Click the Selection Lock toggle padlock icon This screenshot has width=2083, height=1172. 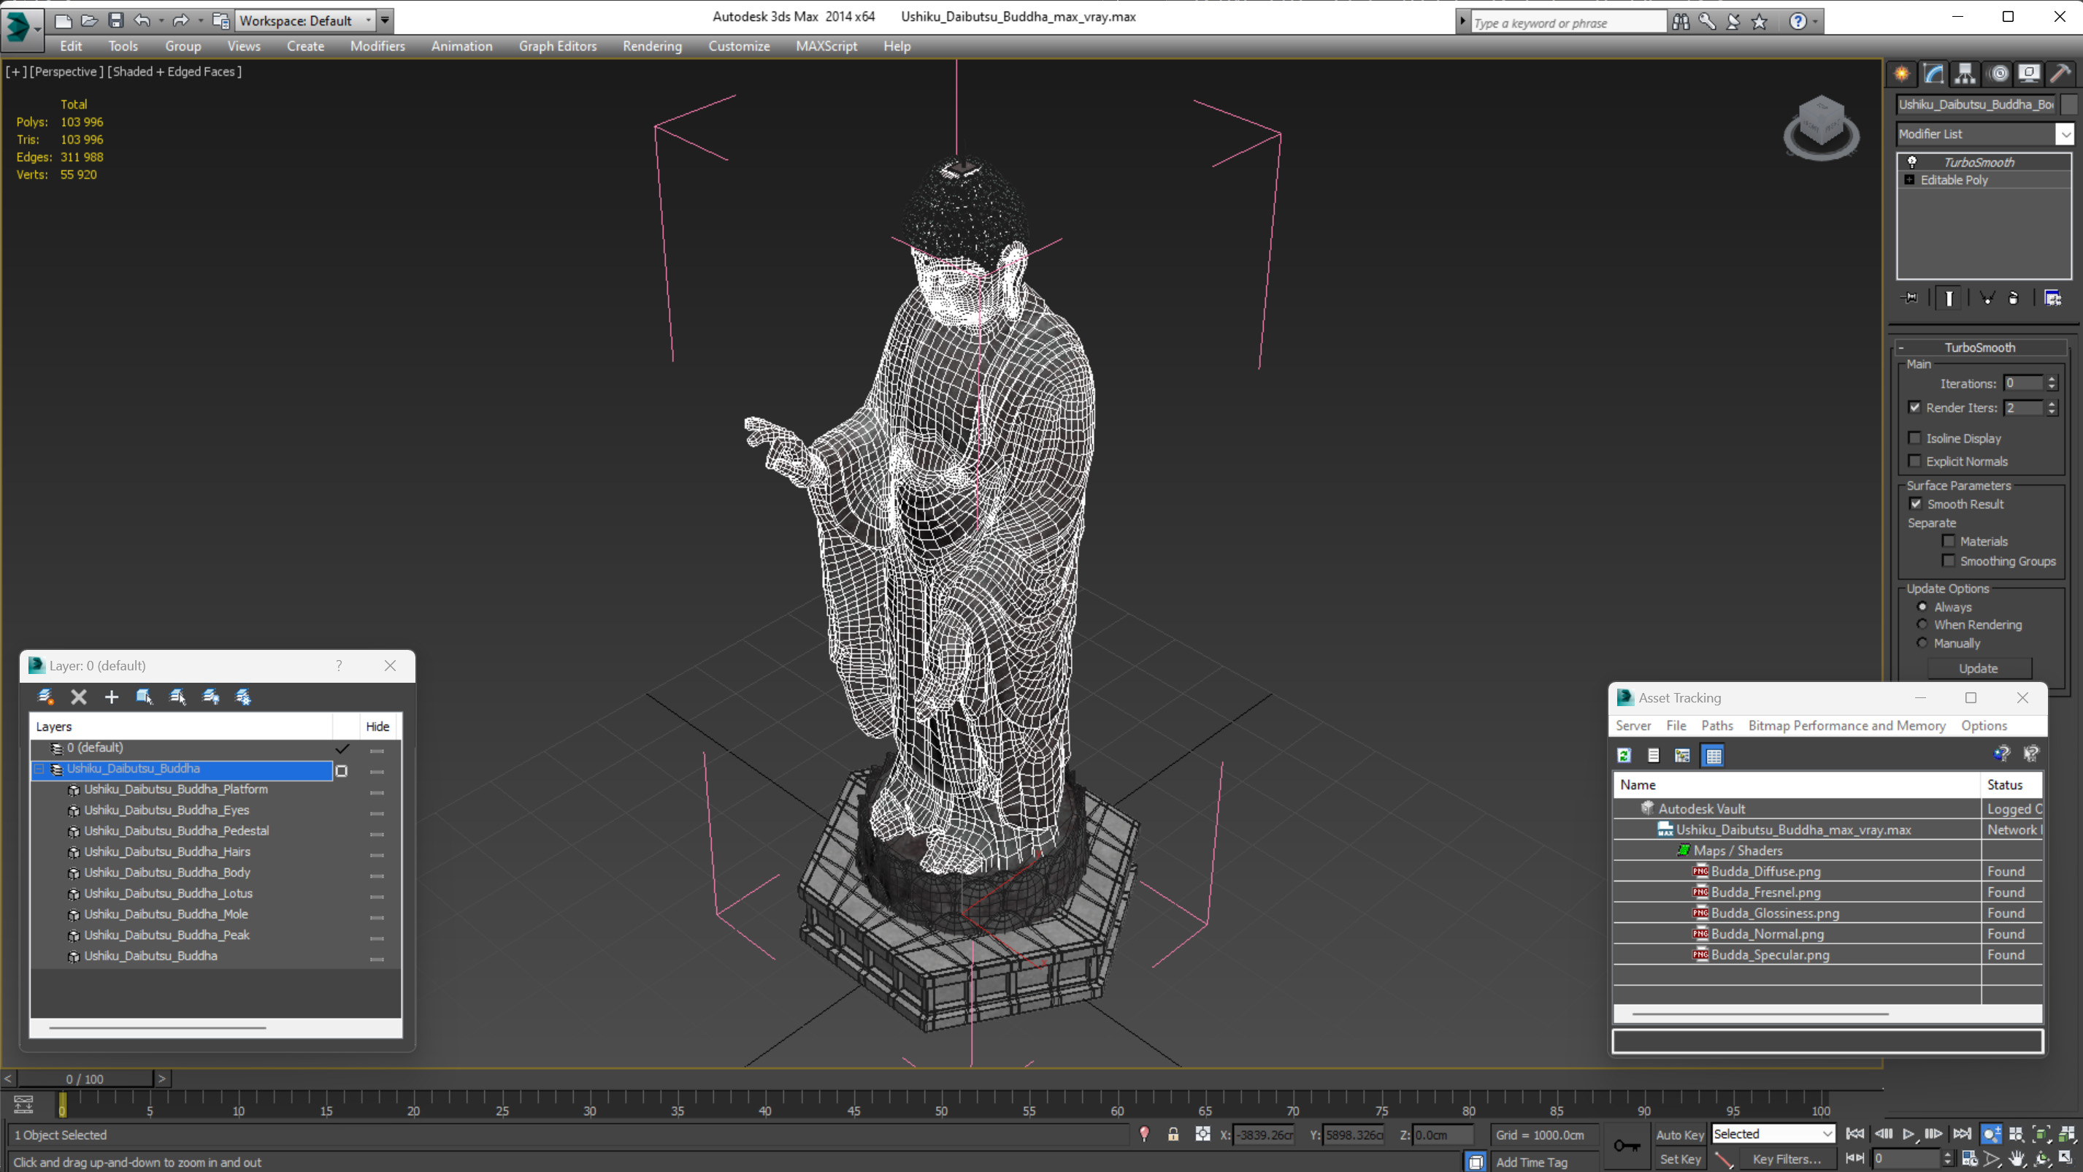coord(1173,1135)
